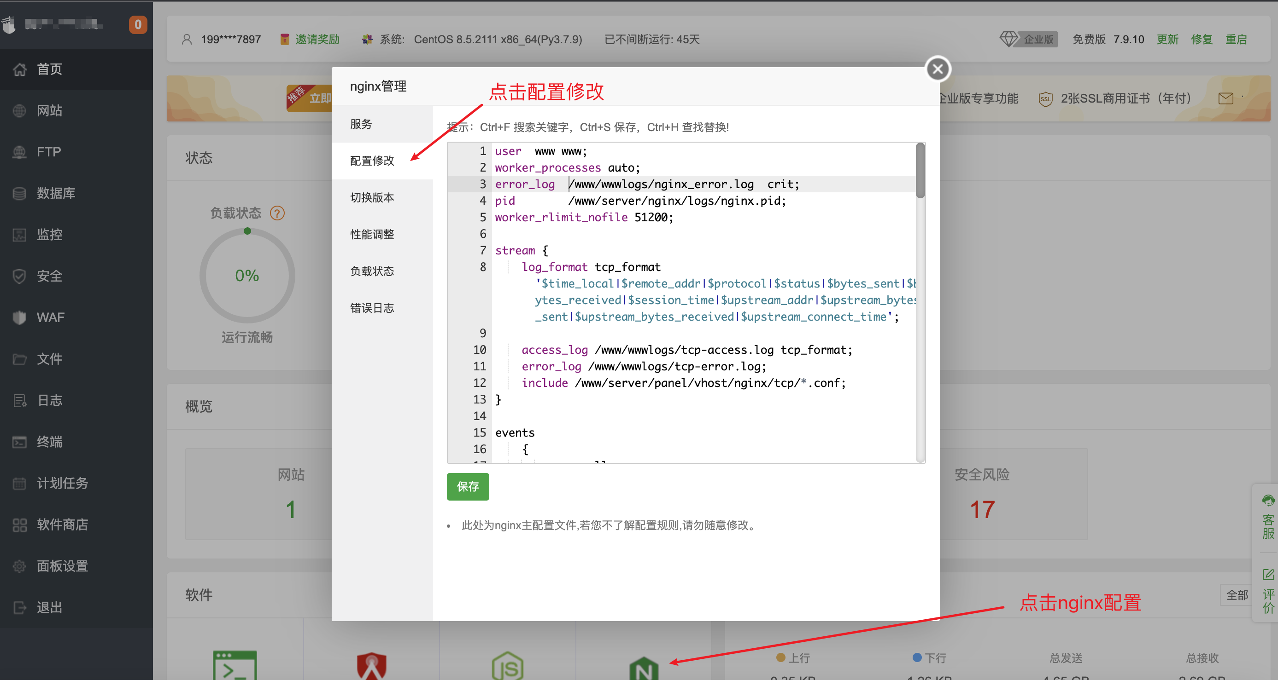Select the 性能调整 tab
This screenshot has width=1278, height=680.
click(x=372, y=234)
